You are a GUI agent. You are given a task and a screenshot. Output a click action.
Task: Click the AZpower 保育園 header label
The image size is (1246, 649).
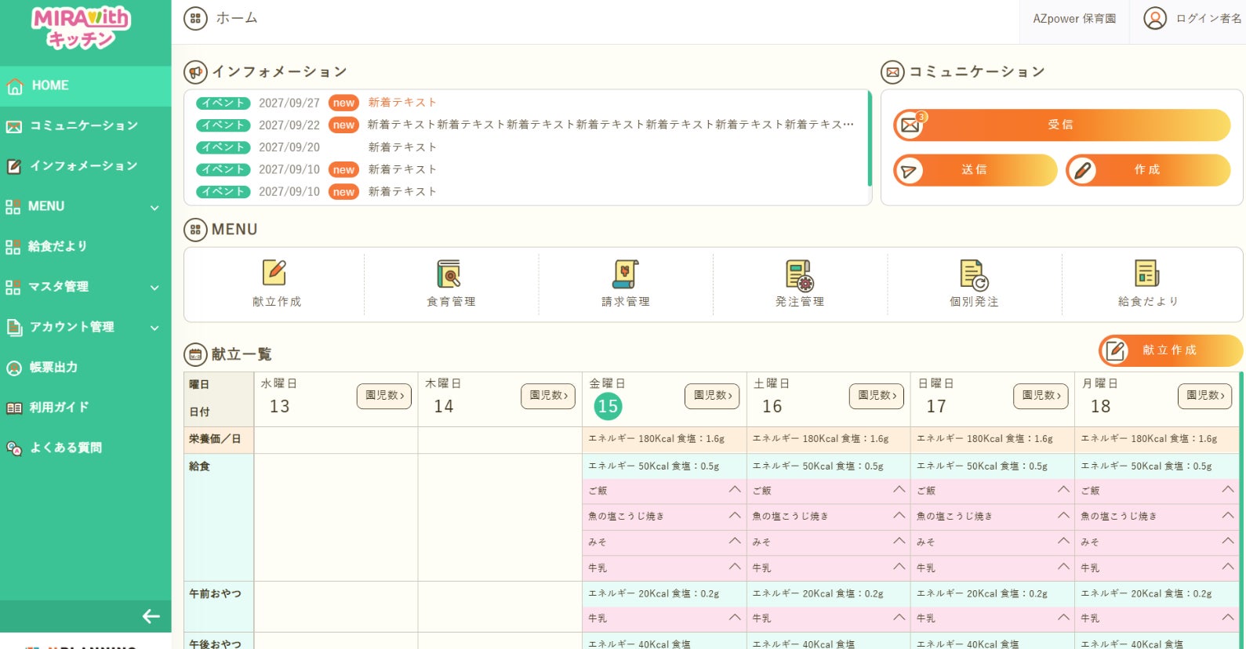tap(1074, 19)
